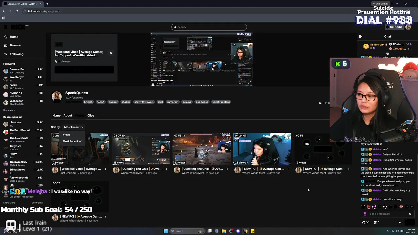This screenshot has height=235, width=418.
Task: Focus the Send a message box
Action: pos(388,214)
